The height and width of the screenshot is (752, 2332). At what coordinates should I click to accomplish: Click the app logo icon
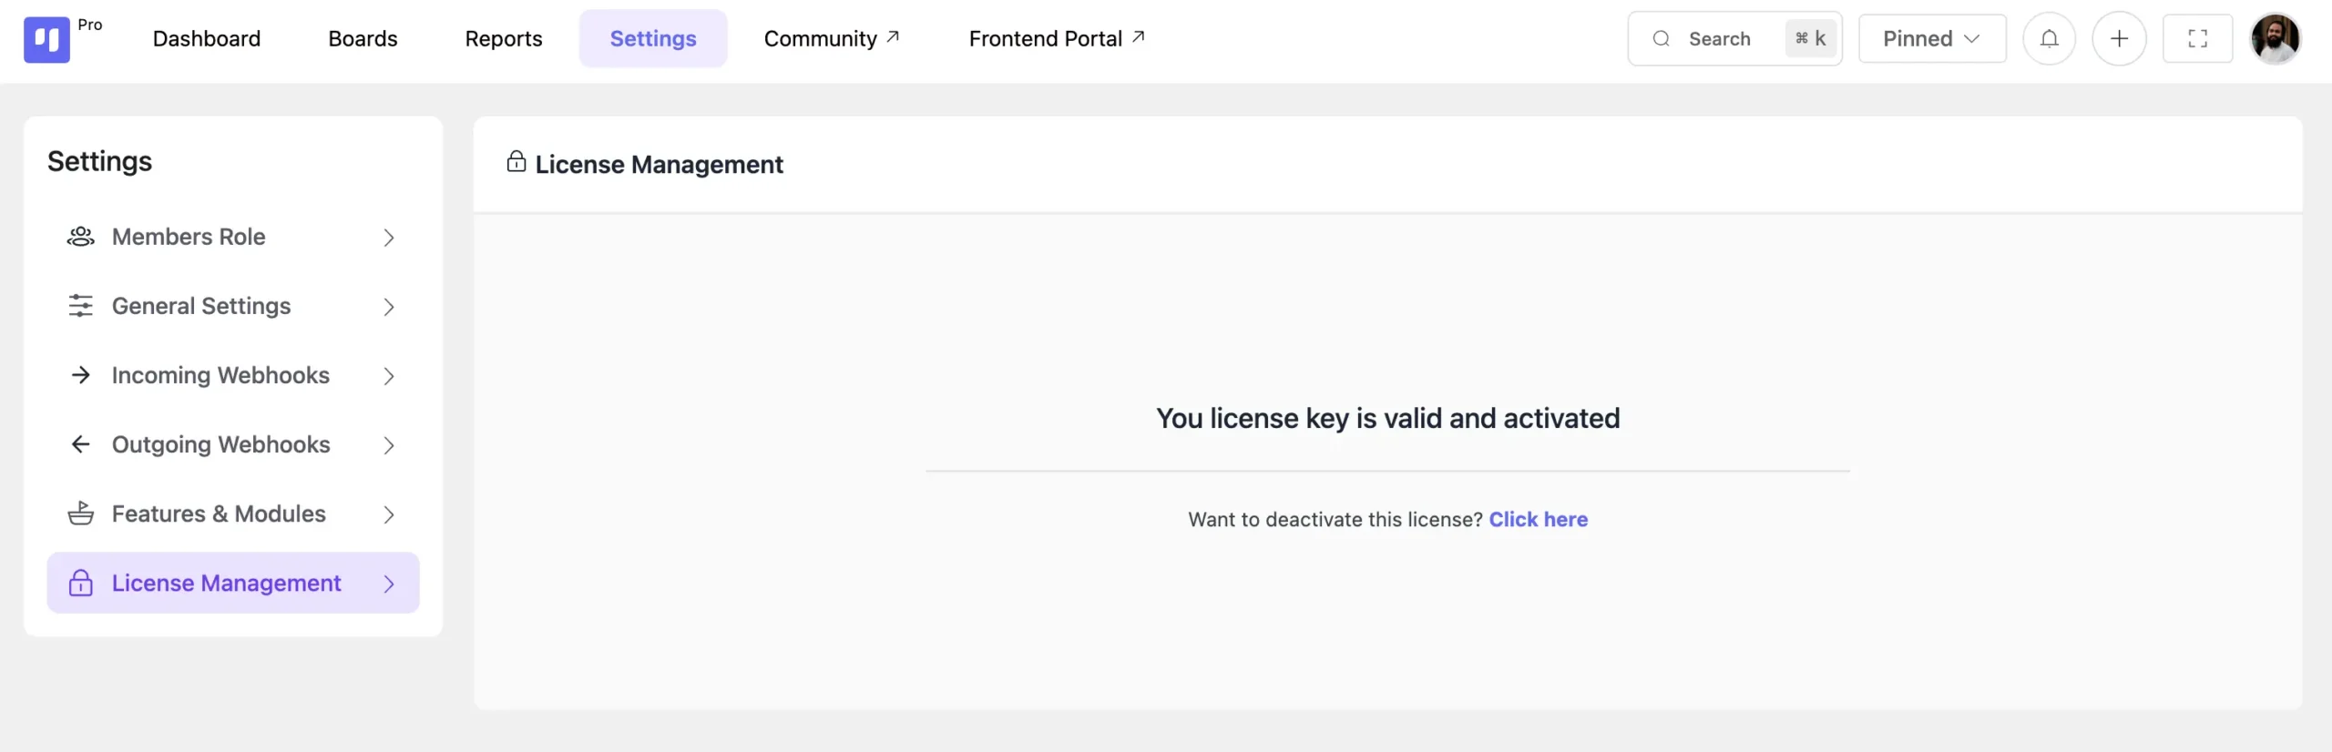[46, 39]
